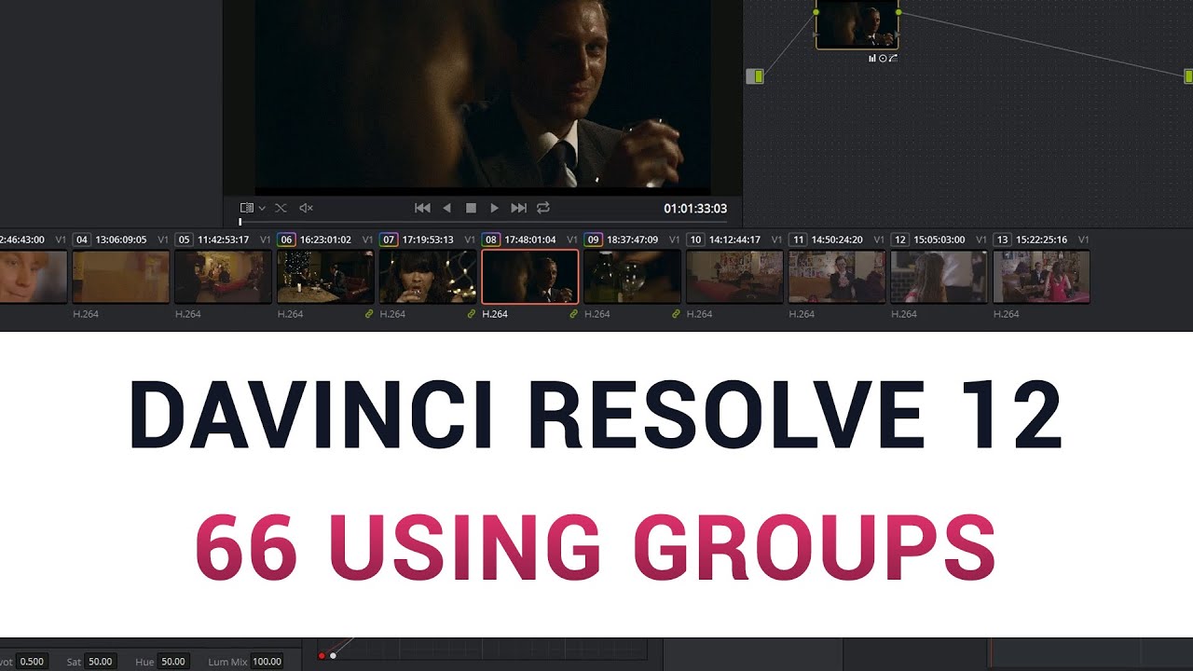Click the node's green RGB input dot
This screenshot has height=671, width=1193.
coord(816,12)
